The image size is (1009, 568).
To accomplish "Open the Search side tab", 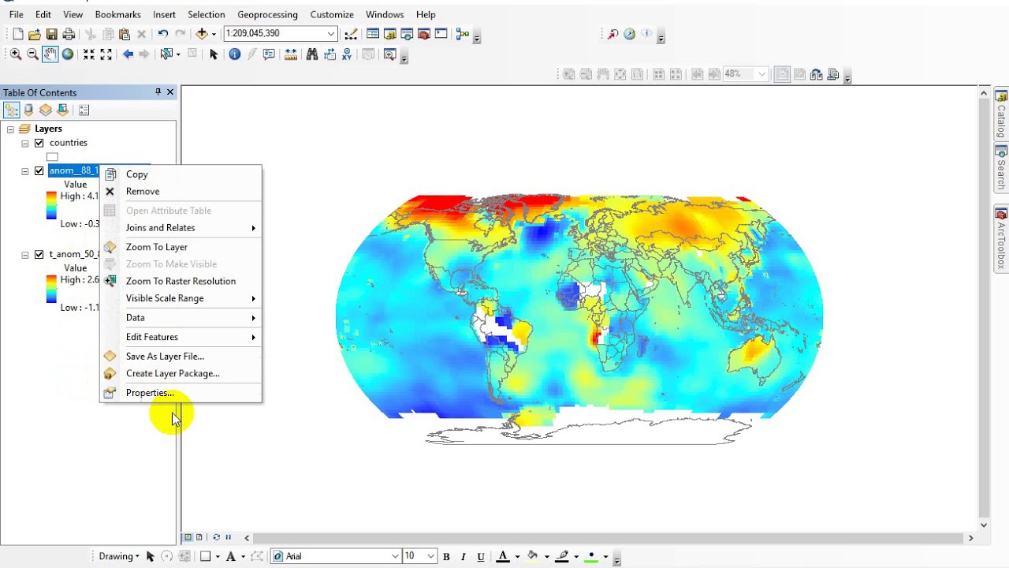I will (1001, 168).
